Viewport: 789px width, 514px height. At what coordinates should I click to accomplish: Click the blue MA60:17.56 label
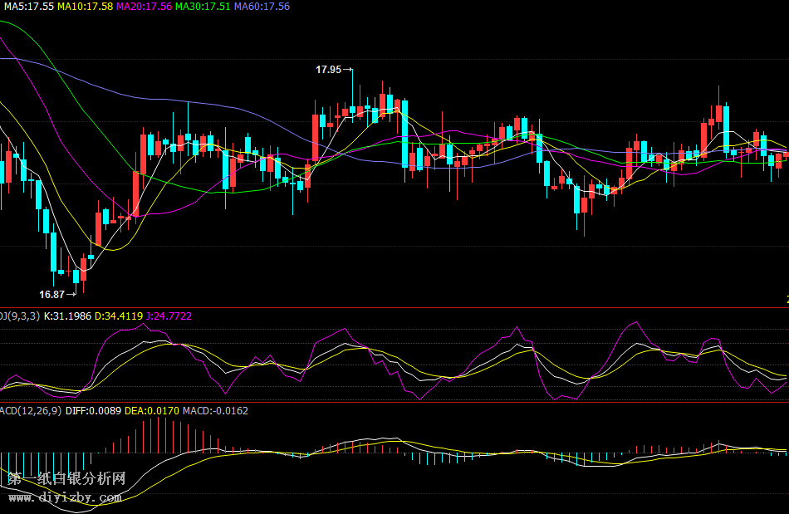[262, 7]
